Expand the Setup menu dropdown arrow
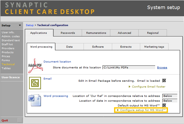The height and width of the screenshot is (124, 184). (20, 25)
